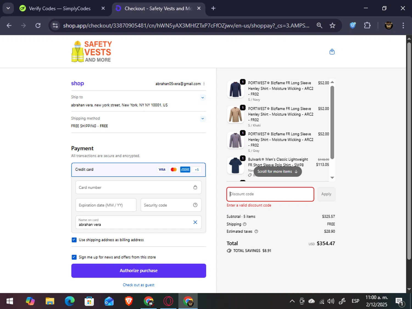Open a new browser tab
The height and width of the screenshot is (309, 412).
tap(213, 8)
